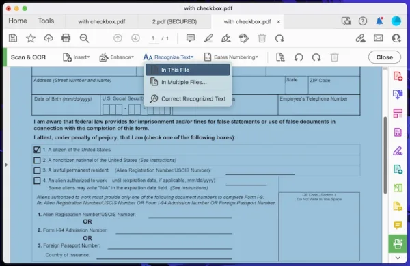
Task: Switch to 2.pdf (SECURED) tab
Action: pos(174,21)
